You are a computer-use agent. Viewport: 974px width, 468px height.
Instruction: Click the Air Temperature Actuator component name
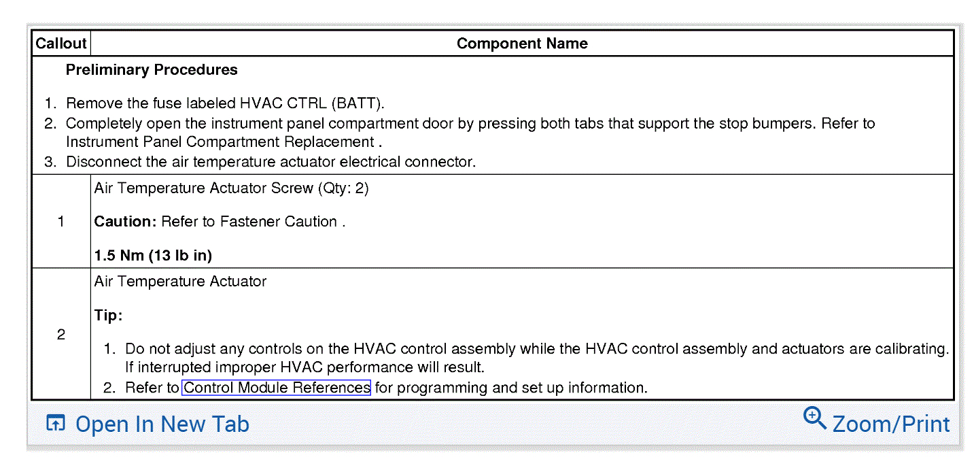pyautogui.click(x=180, y=282)
